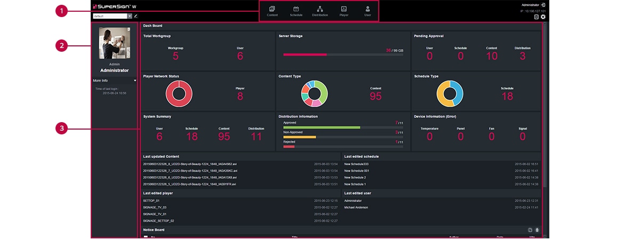Screen dimensions: 640x240
Task: Open the default workgroup dropdown
Action: point(130,16)
